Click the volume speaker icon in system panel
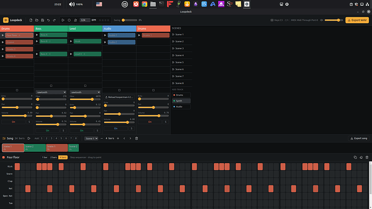 point(72,4)
